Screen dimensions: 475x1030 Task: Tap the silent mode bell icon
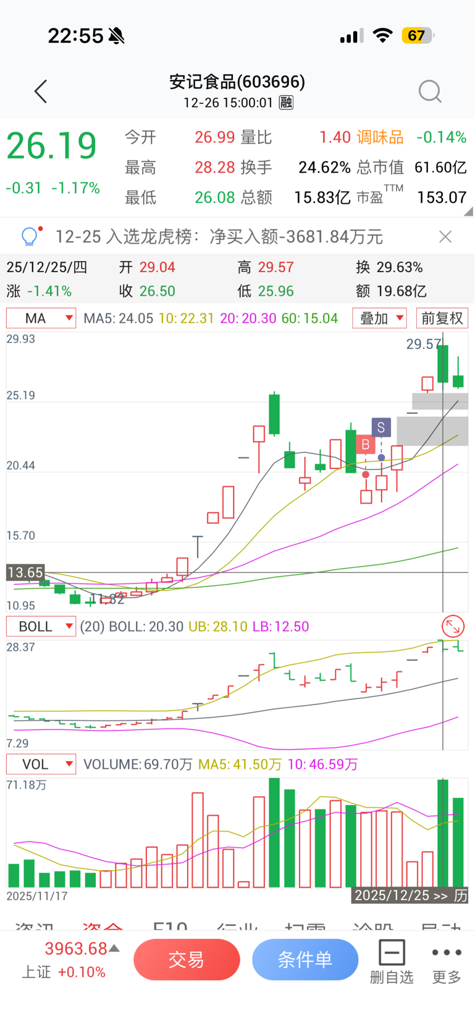coord(117,36)
